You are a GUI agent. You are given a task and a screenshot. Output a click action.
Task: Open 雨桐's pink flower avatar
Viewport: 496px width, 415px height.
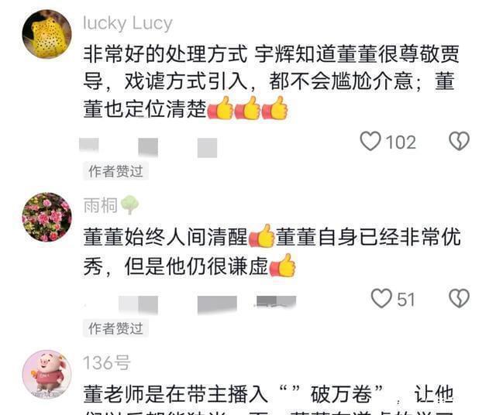point(46,217)
